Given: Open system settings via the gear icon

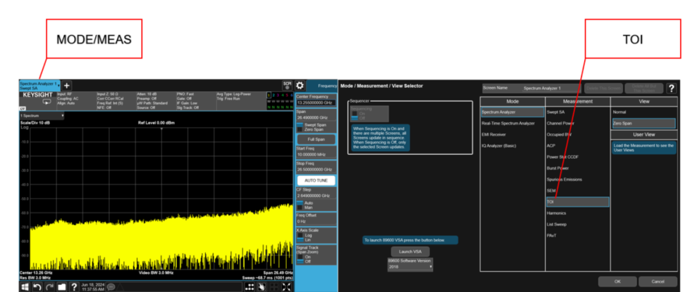Looking at the screenshot, I should click(x=300, y=86).
